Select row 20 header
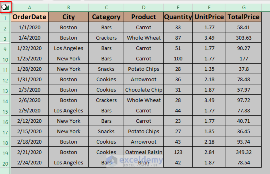 (5, 163)
